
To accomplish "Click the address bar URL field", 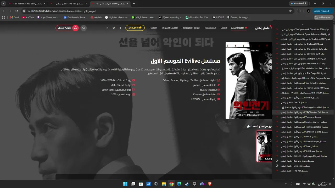I will pyautogui.click(x=157, y=11).
